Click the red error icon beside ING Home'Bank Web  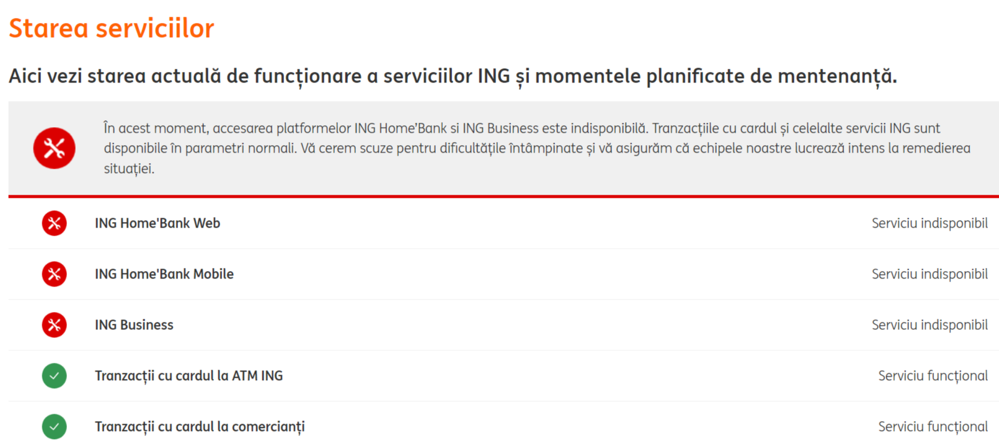click(54, 223)
